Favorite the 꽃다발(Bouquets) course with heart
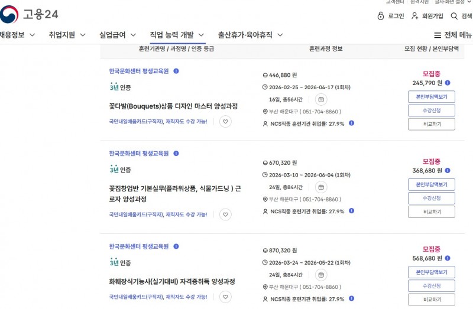 [225, 122]
